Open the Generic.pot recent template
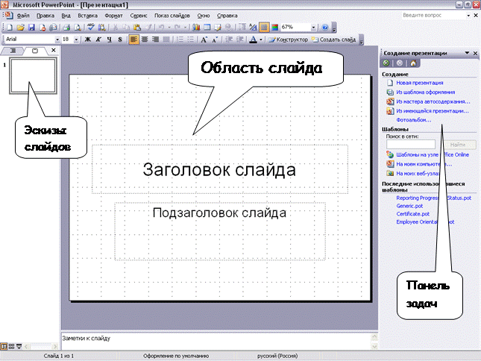 409,206
